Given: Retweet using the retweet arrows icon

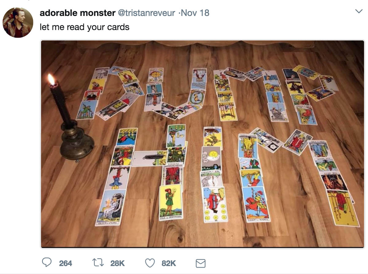Looking at the screenshot, I should tap(97, 263).
